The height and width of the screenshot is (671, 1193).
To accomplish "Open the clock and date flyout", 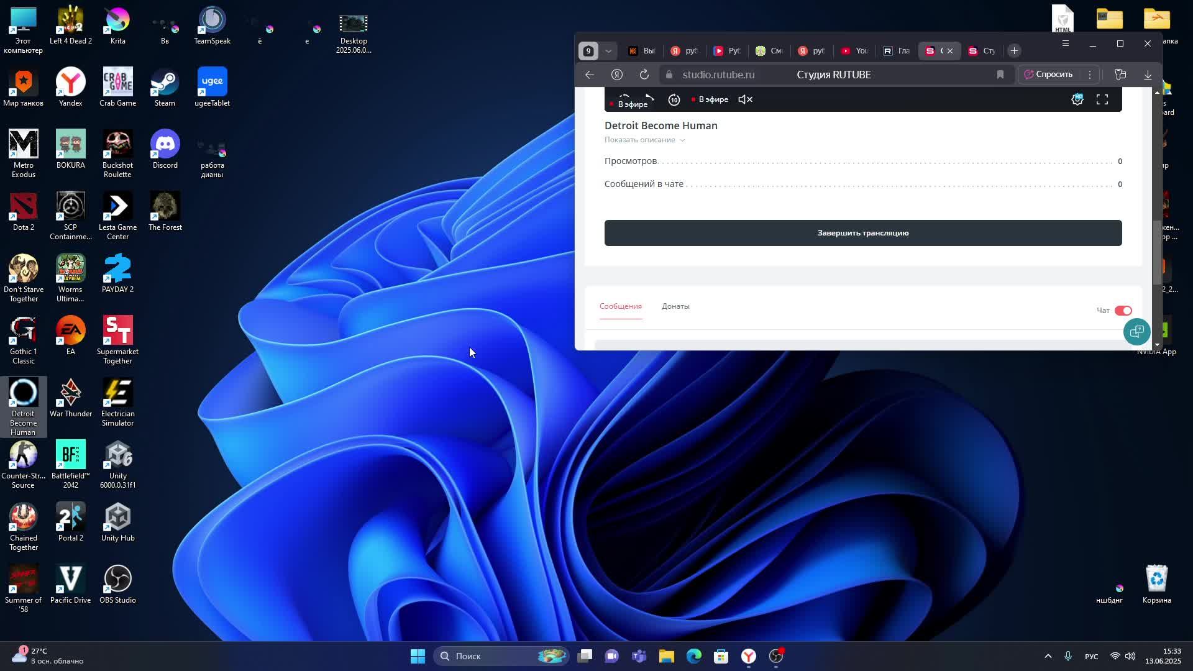I will click(x=1163, y=656).
